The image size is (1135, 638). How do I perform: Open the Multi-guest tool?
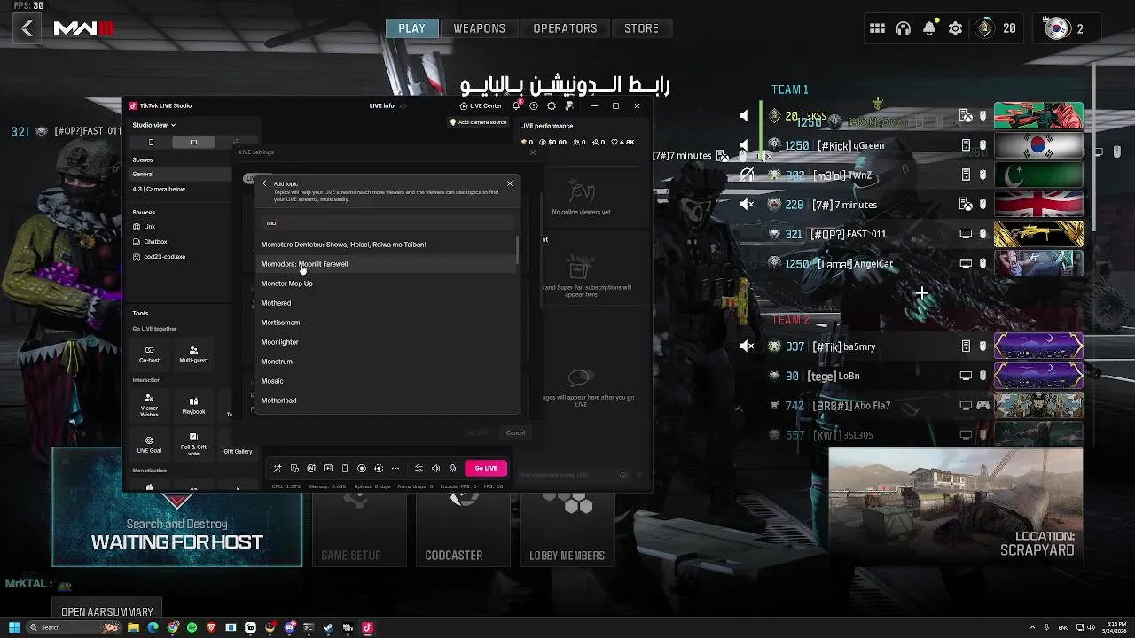(193, 354)
